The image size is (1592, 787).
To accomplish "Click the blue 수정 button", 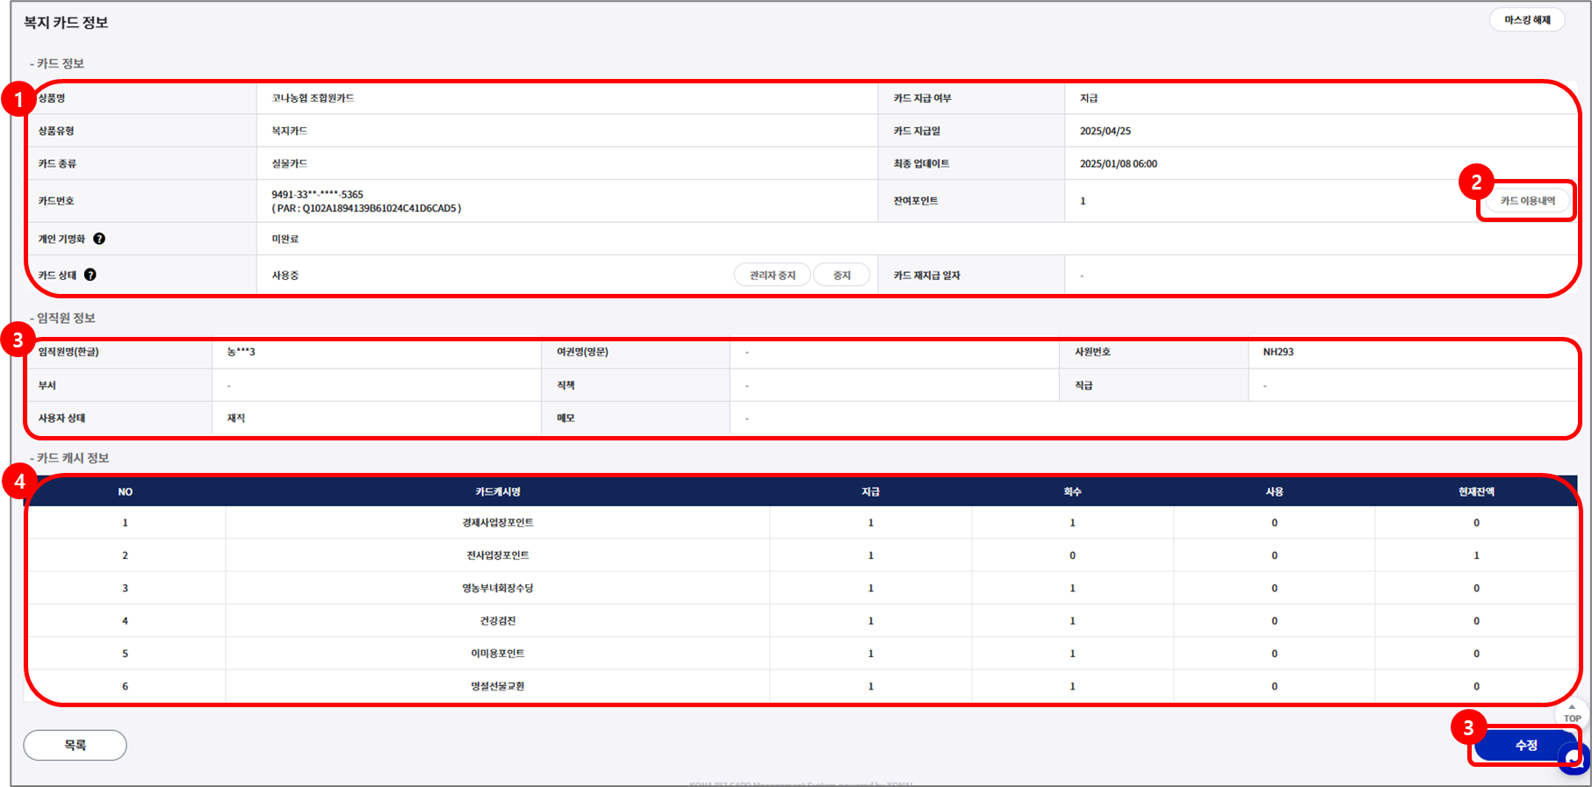I will pyautogui.click(x=1525, y=745).
